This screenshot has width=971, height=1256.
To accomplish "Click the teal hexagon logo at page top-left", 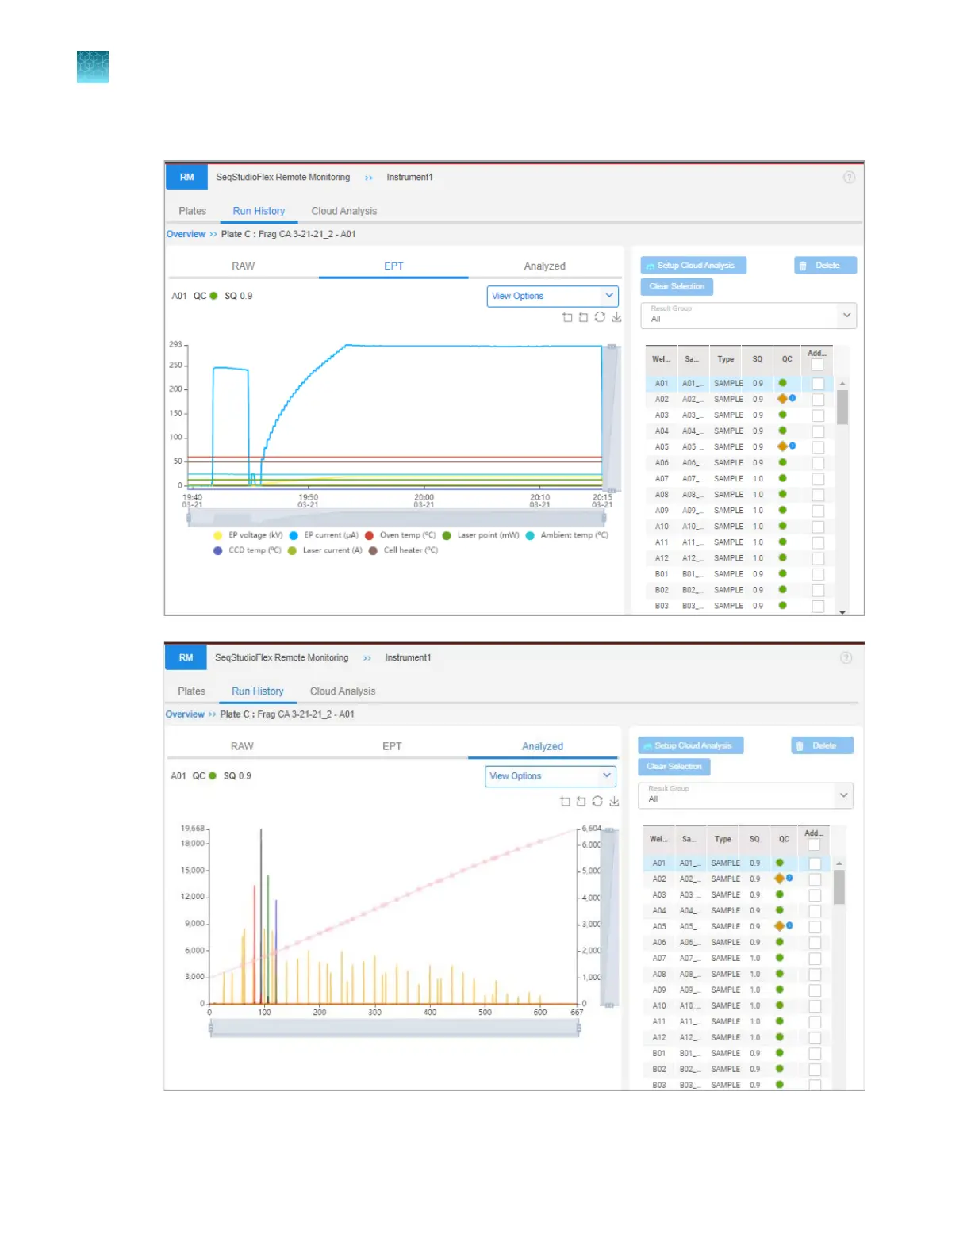I will (93, 67).
